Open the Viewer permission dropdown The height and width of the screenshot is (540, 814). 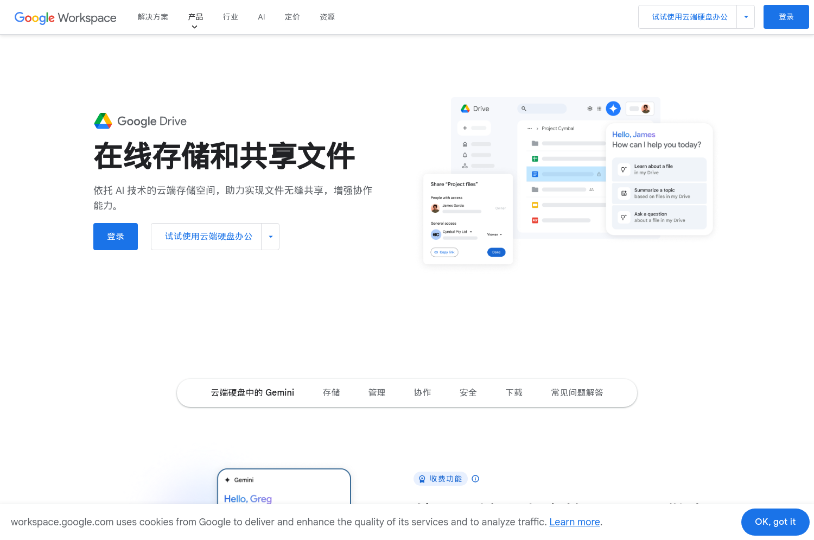(495, 234)
